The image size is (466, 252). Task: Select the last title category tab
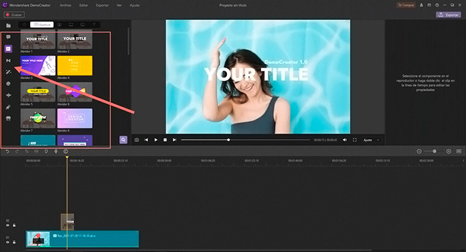tap(94, 25)
